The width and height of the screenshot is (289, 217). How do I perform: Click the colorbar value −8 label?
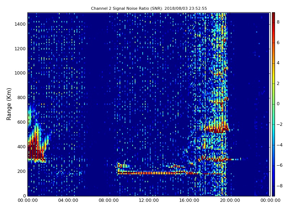point(280,186)
